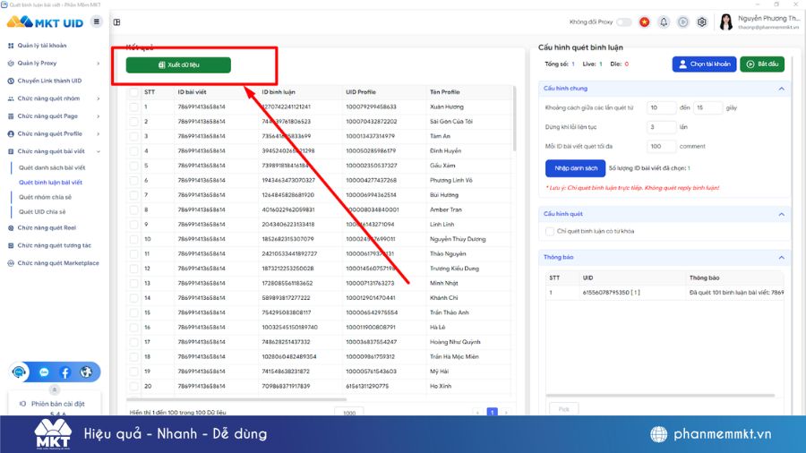This screenshot has height=453, width=806.
Task: Click the Tên Profile column header
Action: coord(444,92)
